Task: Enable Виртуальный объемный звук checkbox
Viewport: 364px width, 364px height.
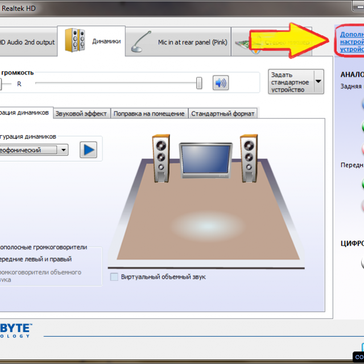Action: pos(114,277)
